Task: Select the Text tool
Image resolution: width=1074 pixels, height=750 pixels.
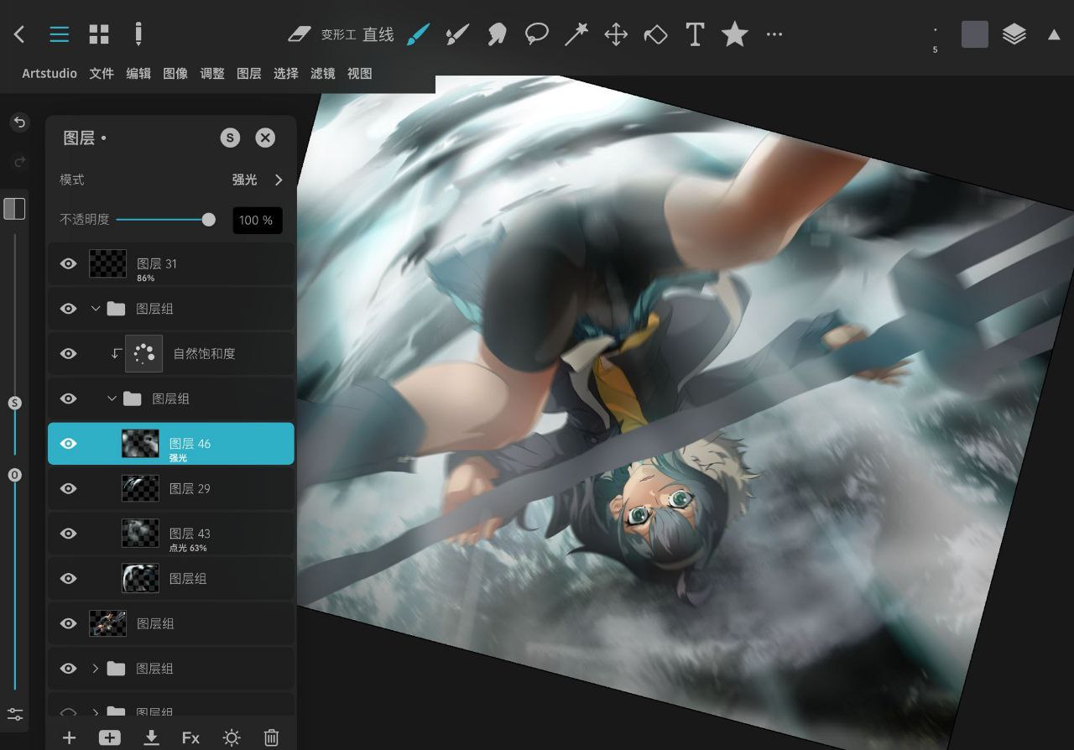Action: (x=695, y=34)
